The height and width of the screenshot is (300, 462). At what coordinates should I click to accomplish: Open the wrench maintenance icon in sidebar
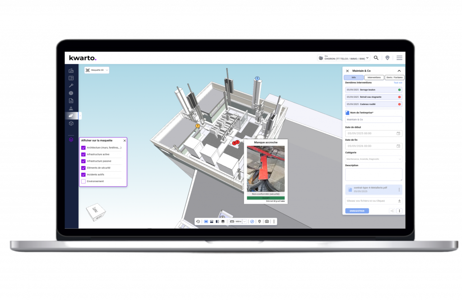71,86
